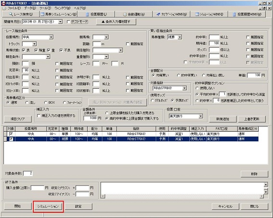
Task: Click the document icon left of ファイル menu
Action: 4,8
